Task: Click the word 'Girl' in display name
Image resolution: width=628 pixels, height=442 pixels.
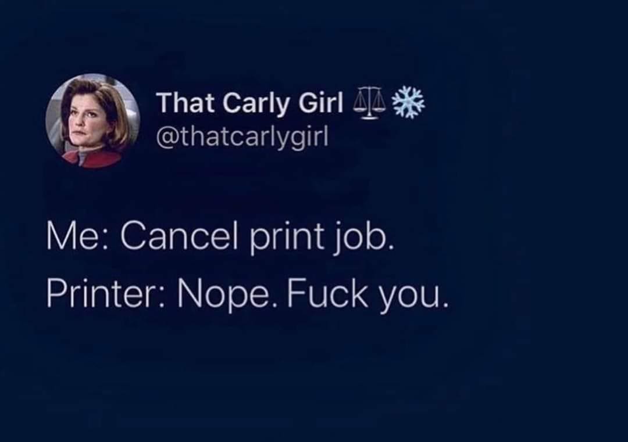Action: (x=321, y=102)
